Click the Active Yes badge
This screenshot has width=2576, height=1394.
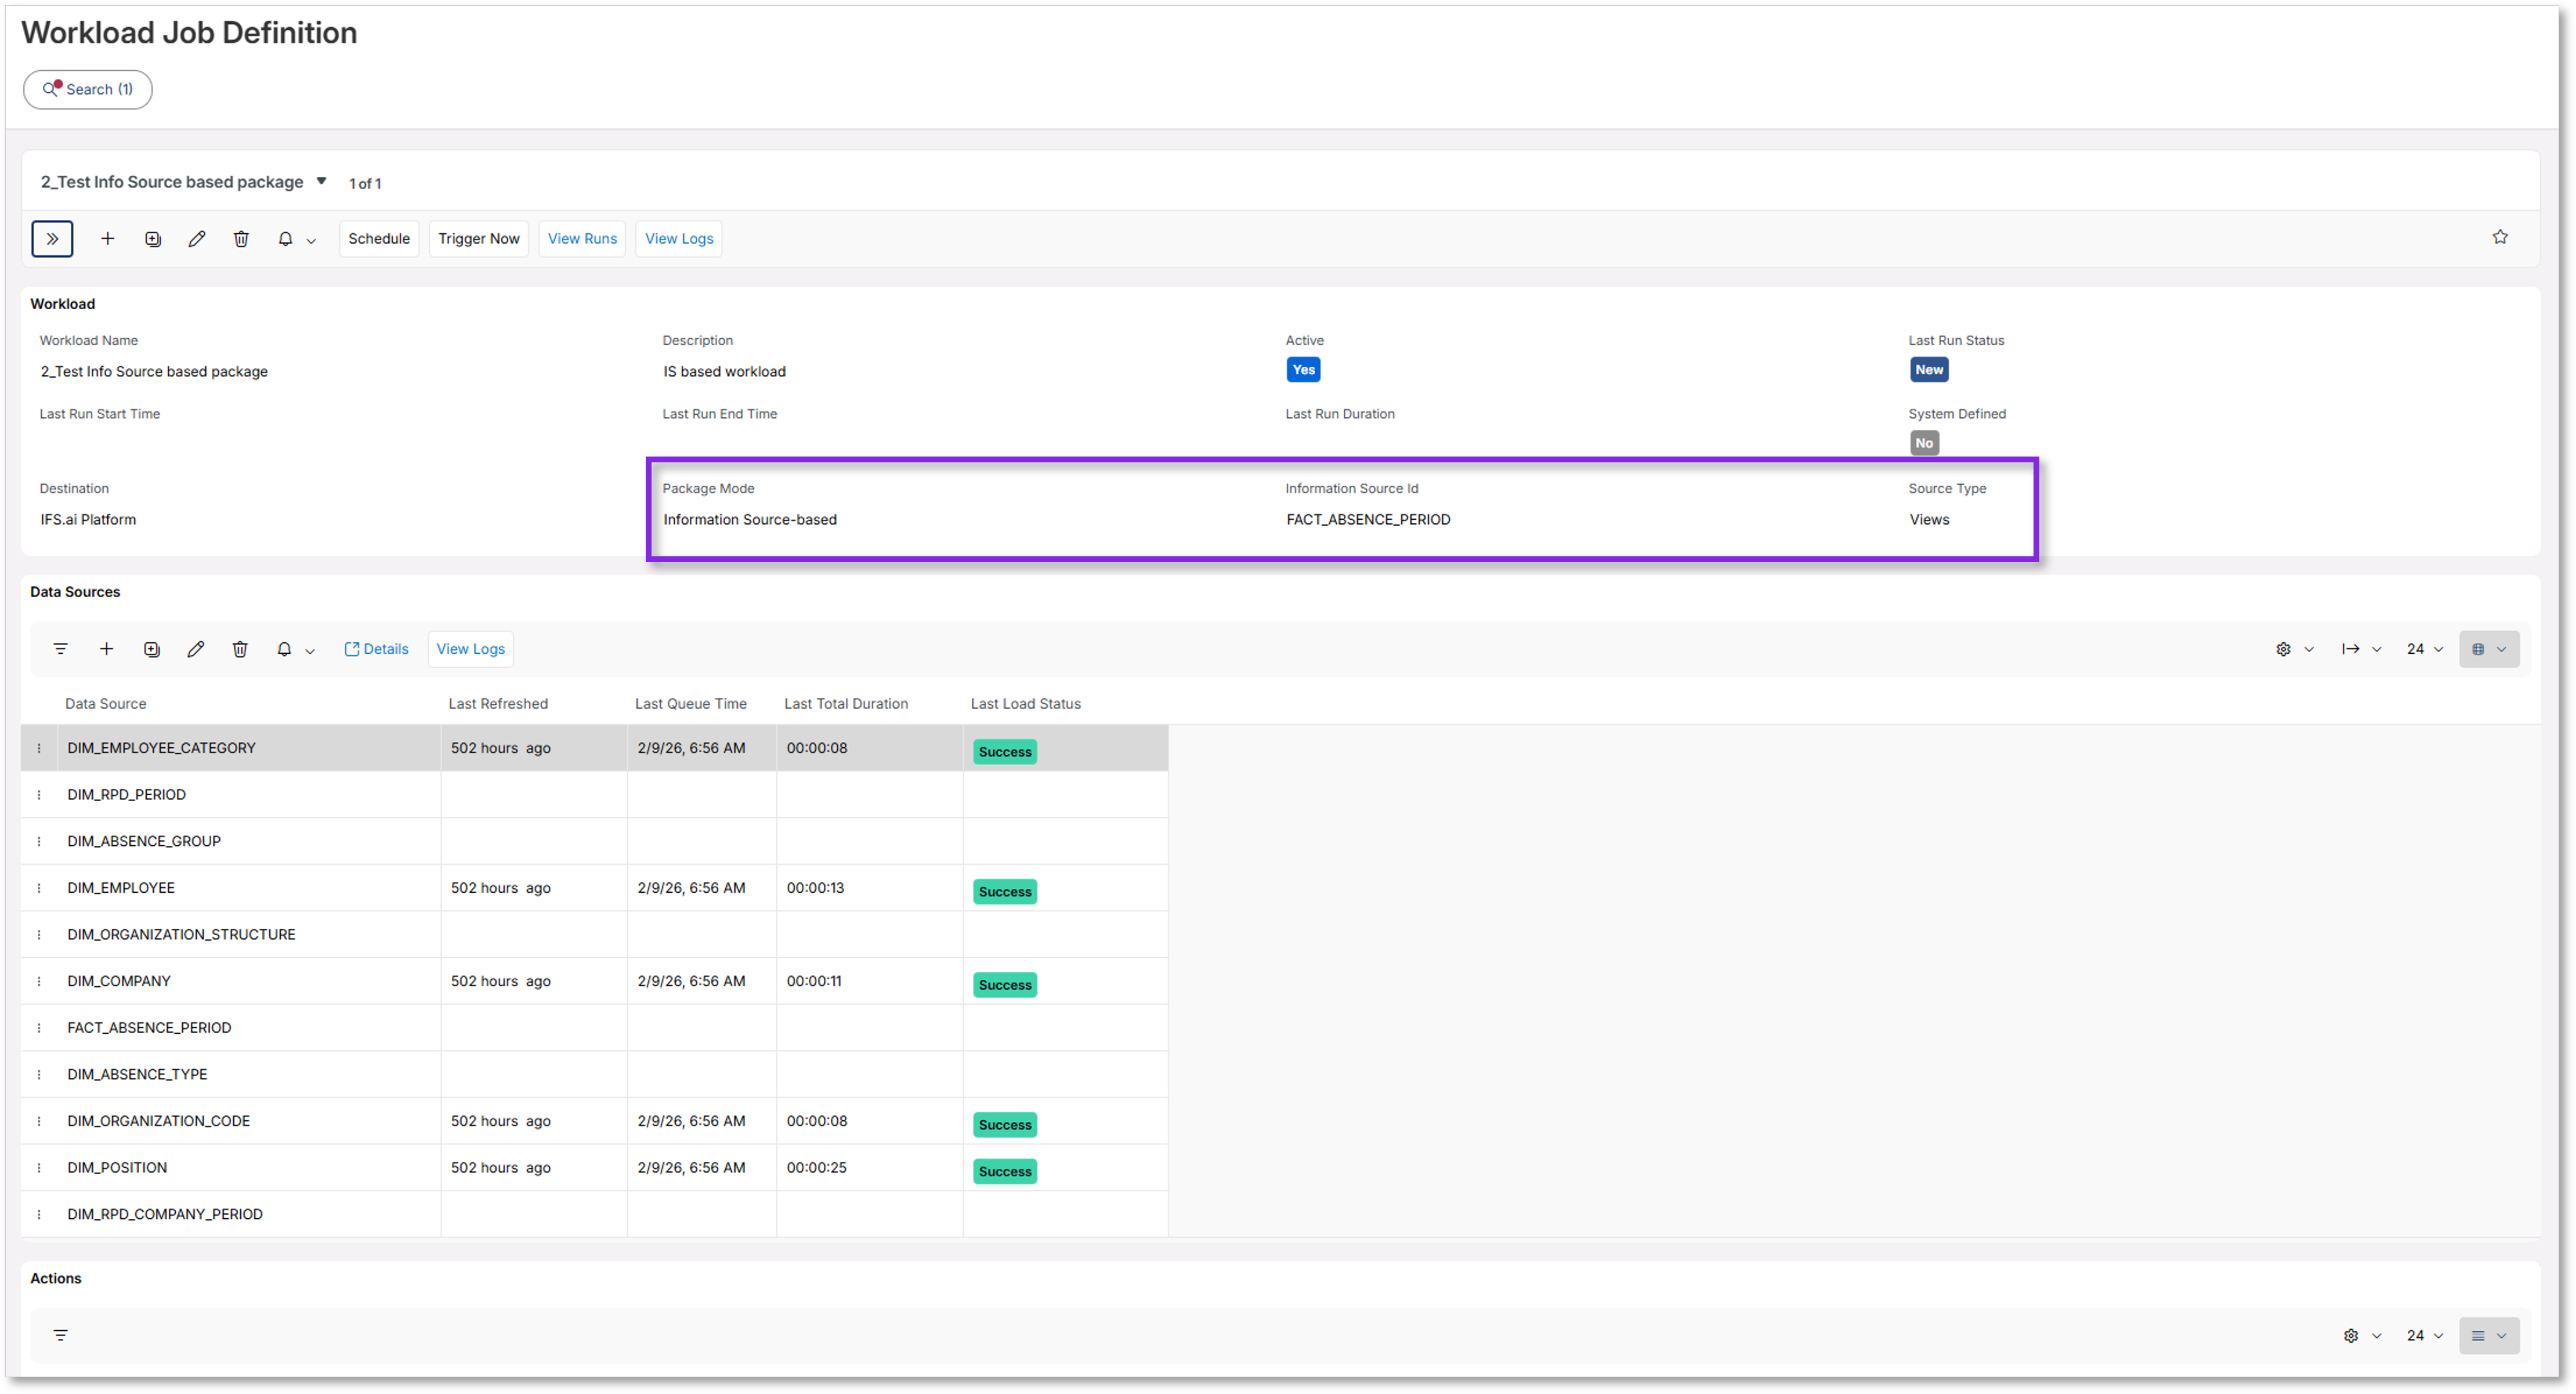(1303, 369)
